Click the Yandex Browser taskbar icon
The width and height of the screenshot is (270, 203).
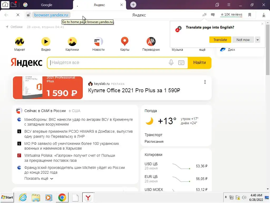pyautogui.click(x=88, y=197)
